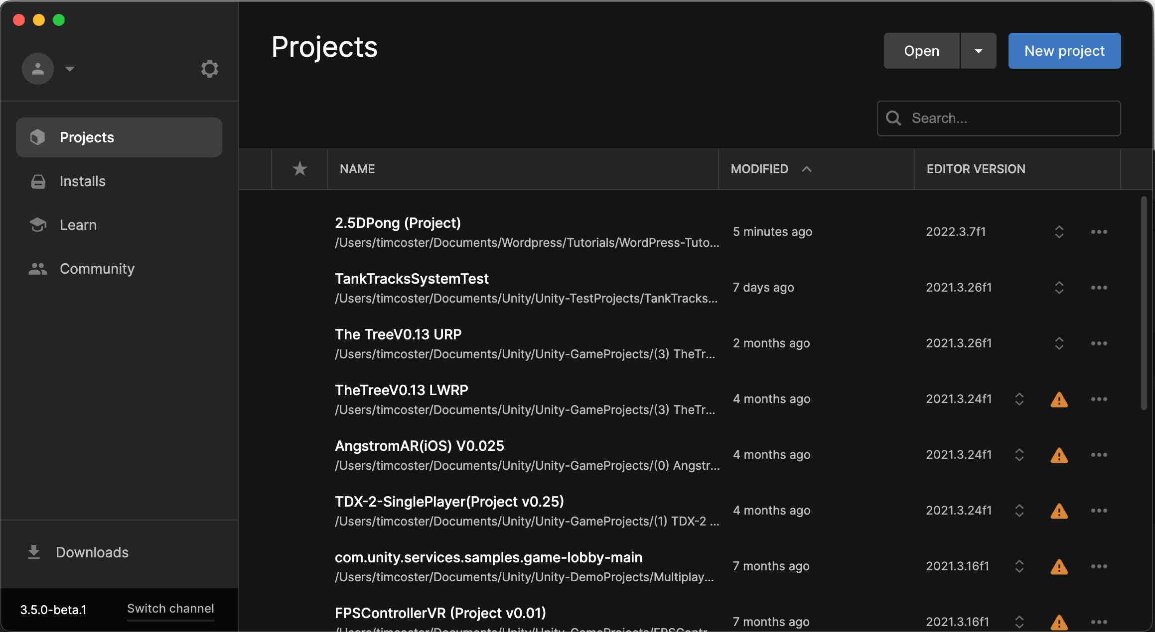The height and width of the screenshot is (632, 1155).
Task: Click the warning icon for TheTreeV0.13 LWRP
Action: coord(1059,399)
